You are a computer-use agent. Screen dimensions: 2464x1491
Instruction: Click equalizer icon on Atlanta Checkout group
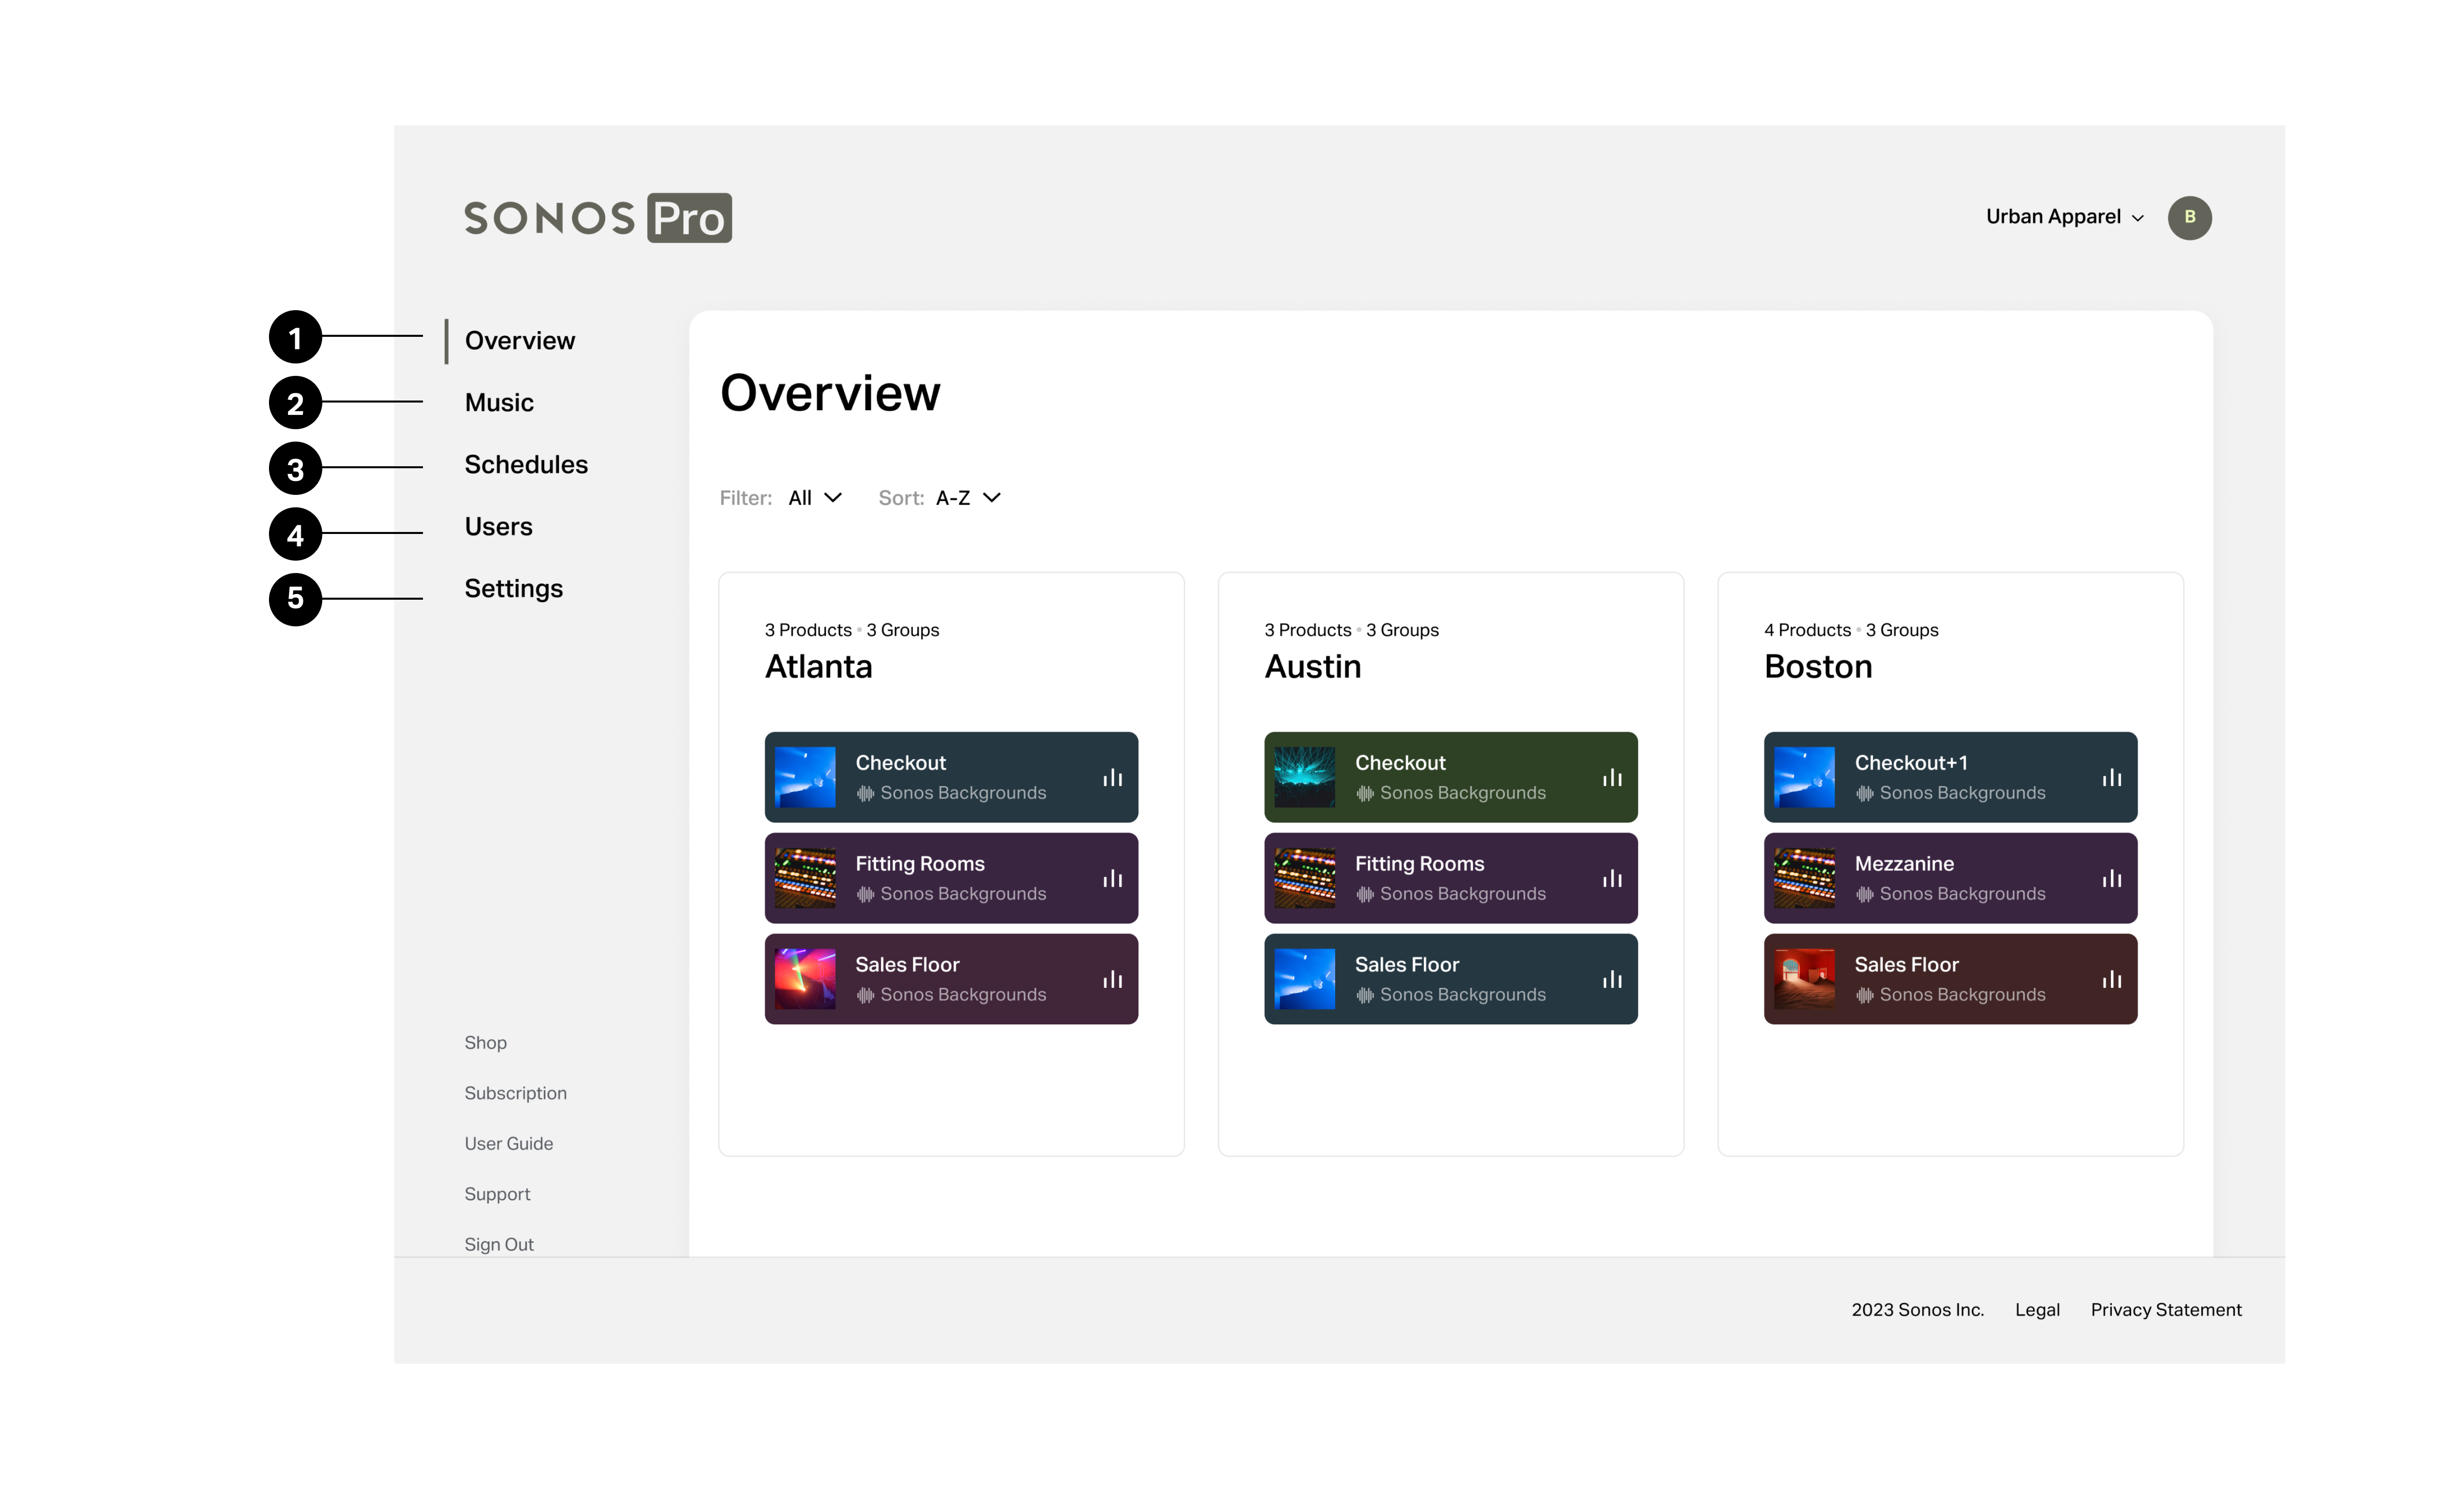(1112, 778)
